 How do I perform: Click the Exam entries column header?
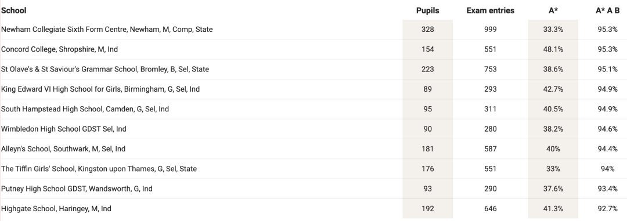click(490, 10)
